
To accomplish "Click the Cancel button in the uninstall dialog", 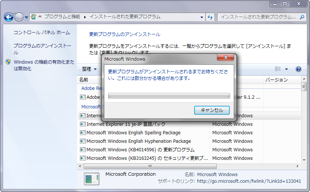I will 212,110.
